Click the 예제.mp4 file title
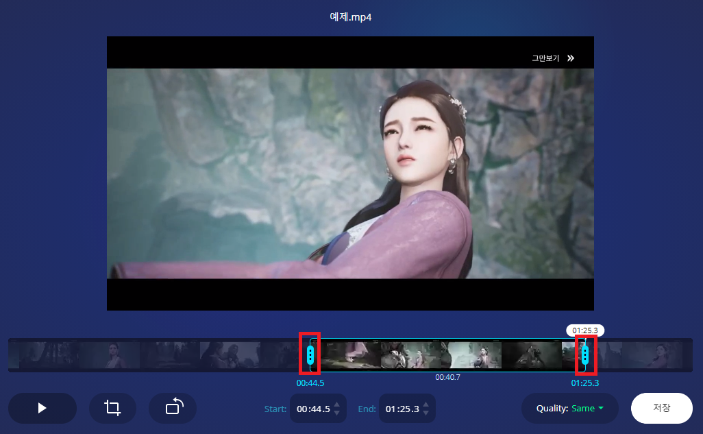The image size is (703, 434). point(351,17)
